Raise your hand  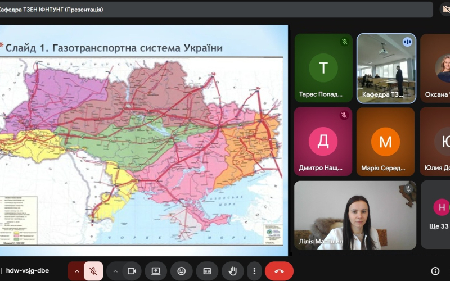(232, 271)
